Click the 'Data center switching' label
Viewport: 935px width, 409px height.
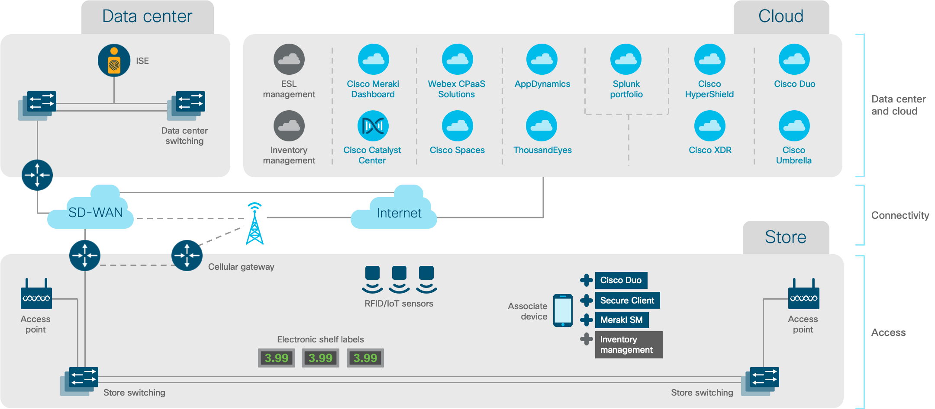click(184, 136)
